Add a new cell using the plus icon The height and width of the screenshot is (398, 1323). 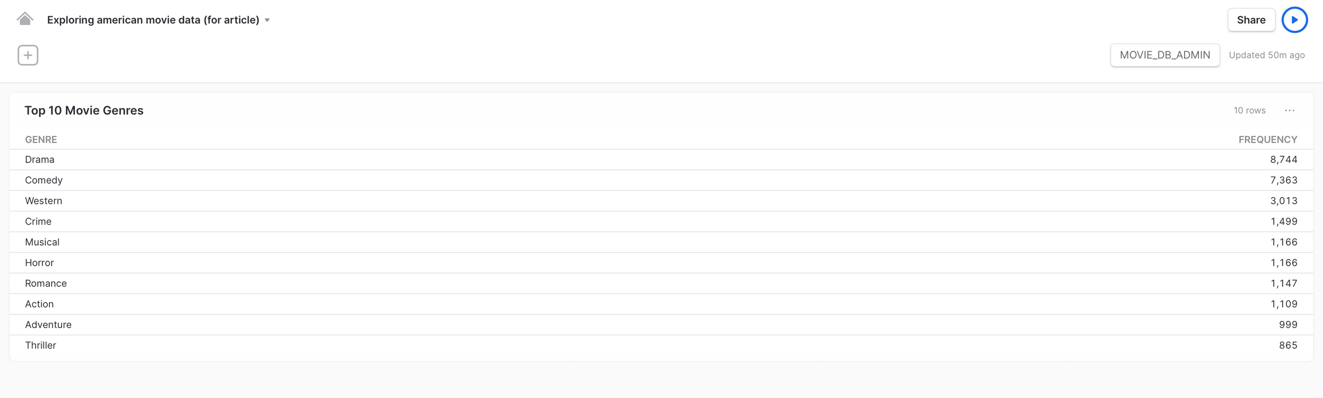point(28,55)
